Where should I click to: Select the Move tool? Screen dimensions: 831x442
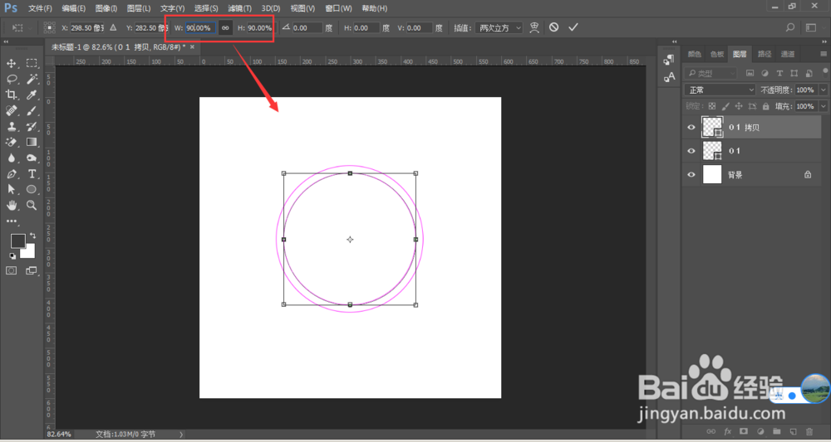click(x=11, y=64)
